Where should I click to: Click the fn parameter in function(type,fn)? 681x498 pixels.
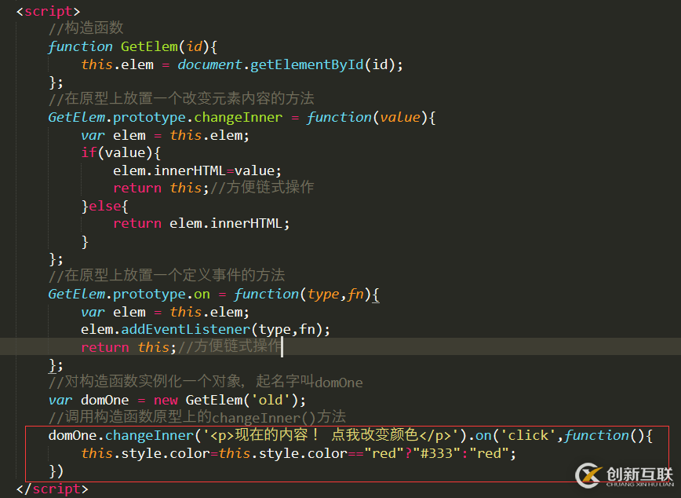click(x=355, y=295)
